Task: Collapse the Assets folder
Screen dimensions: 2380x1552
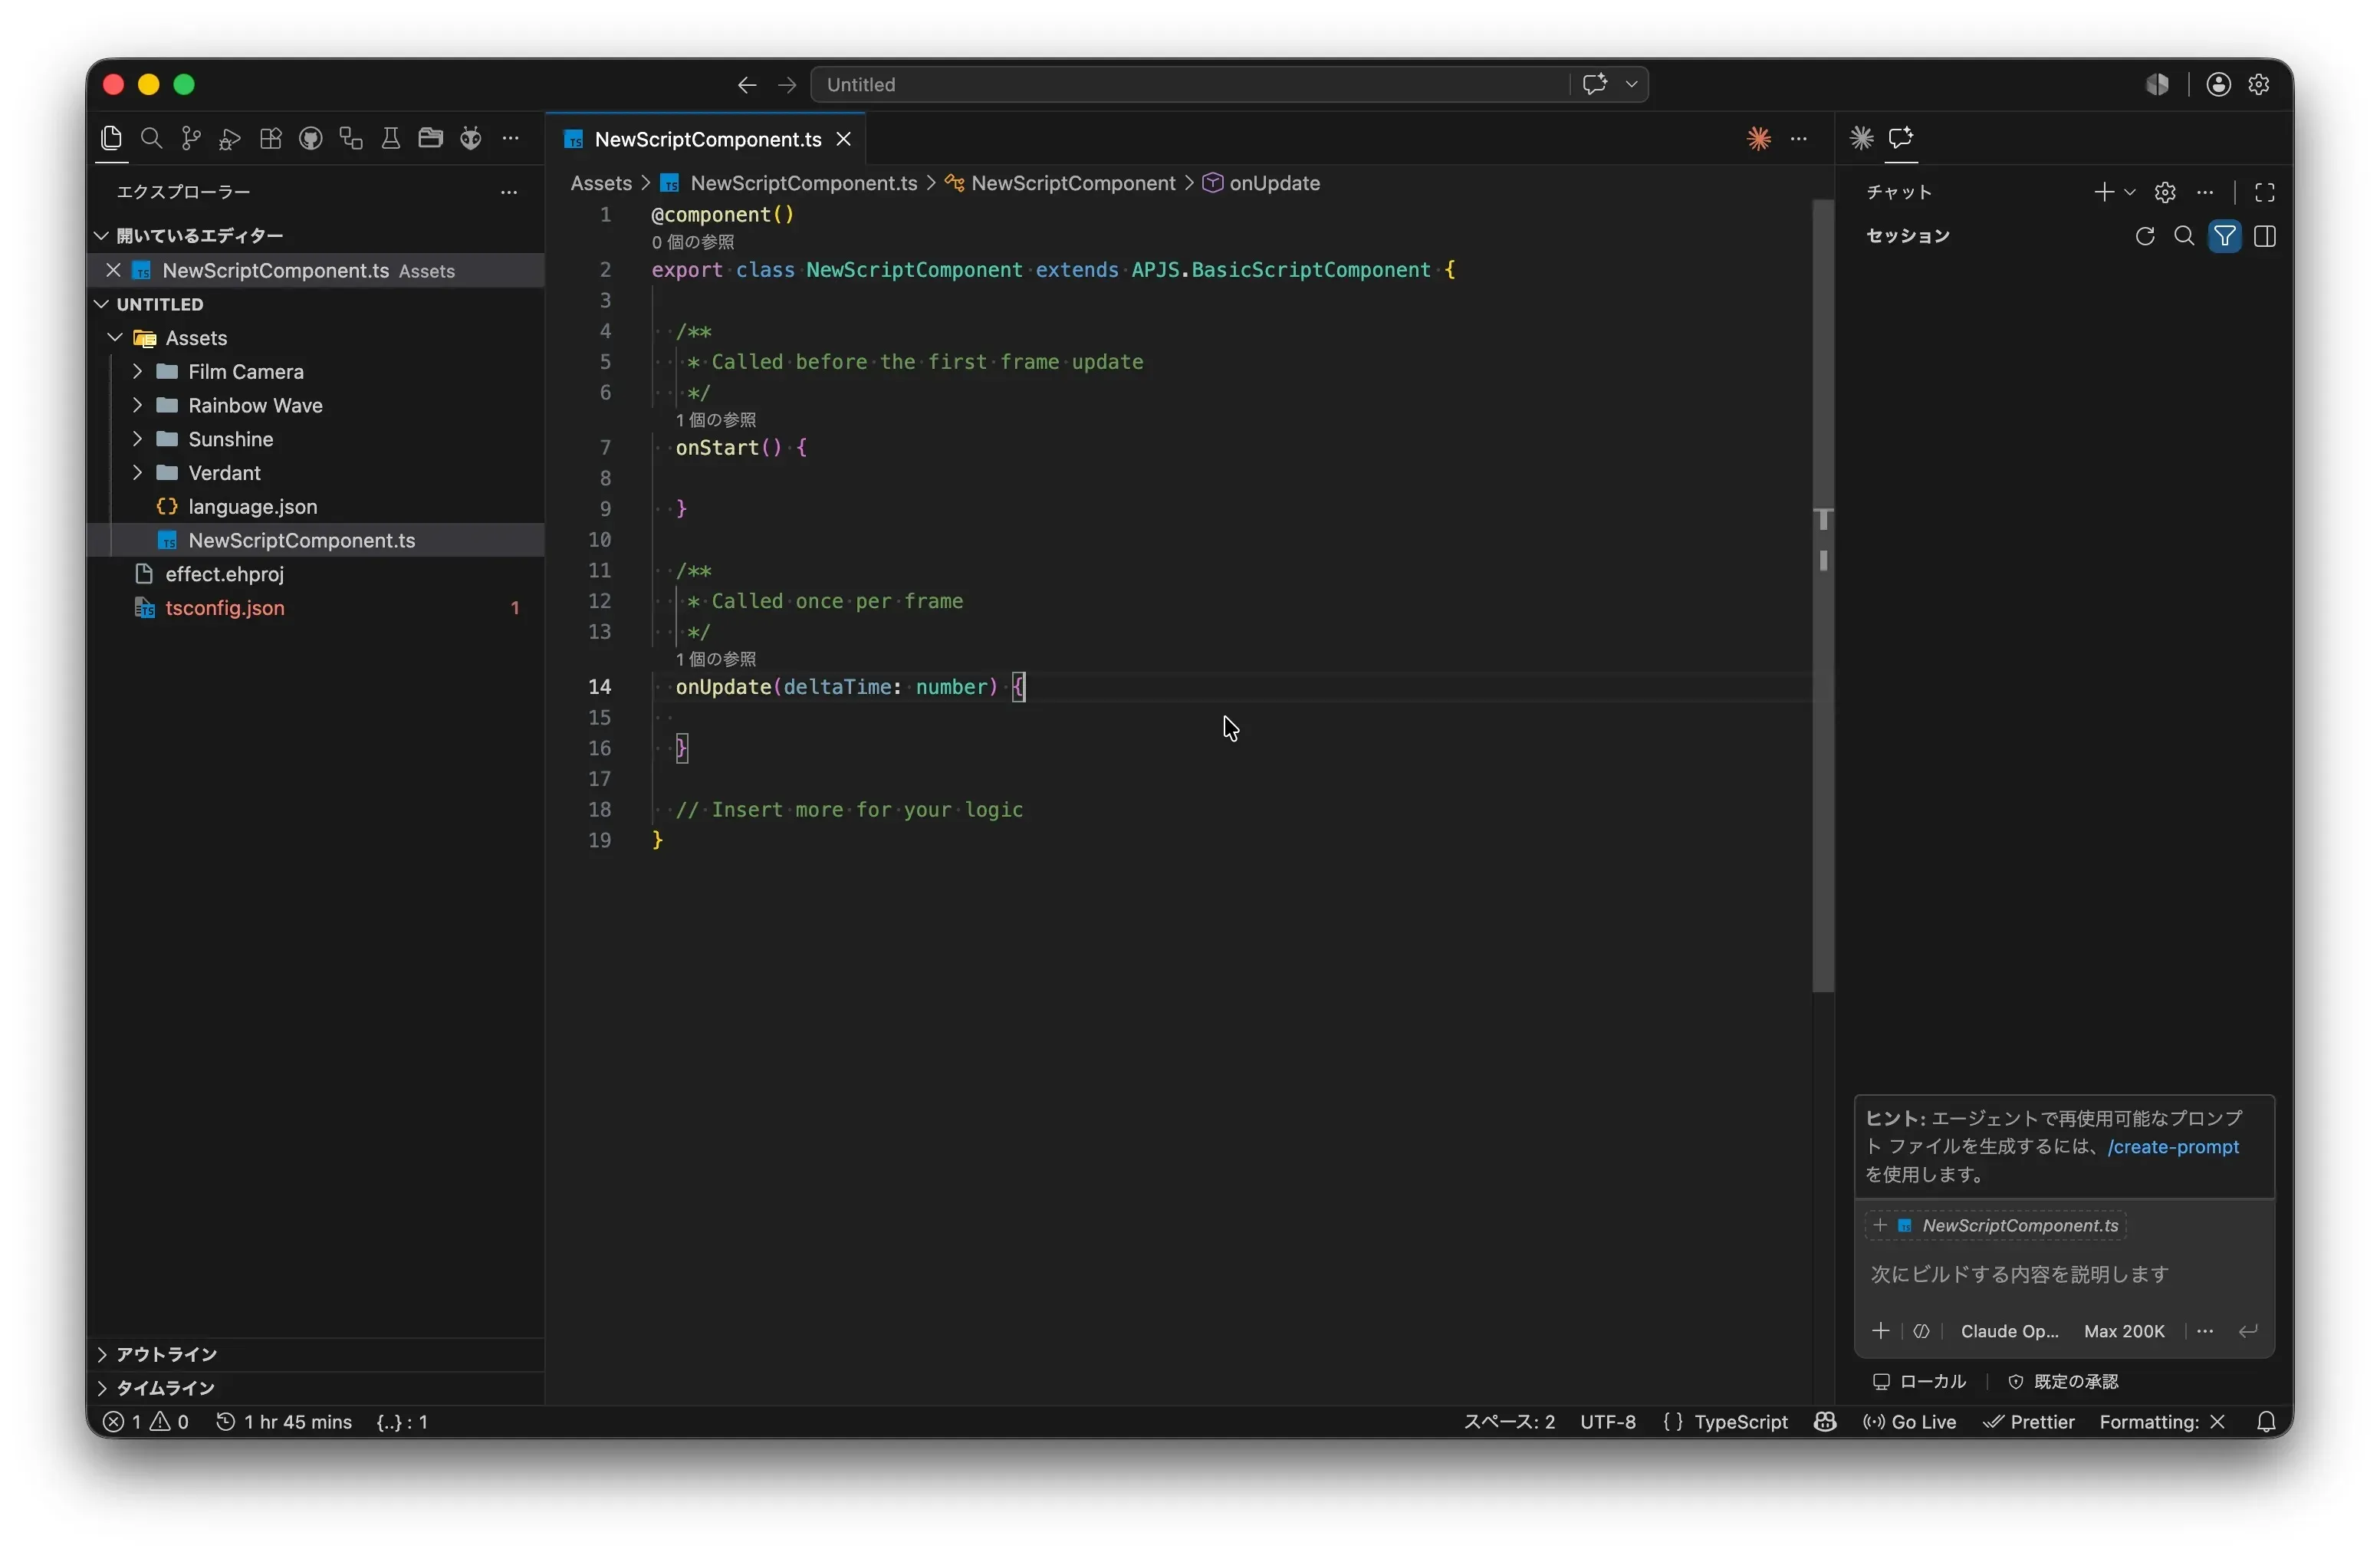Action: (x=315, y=338)
